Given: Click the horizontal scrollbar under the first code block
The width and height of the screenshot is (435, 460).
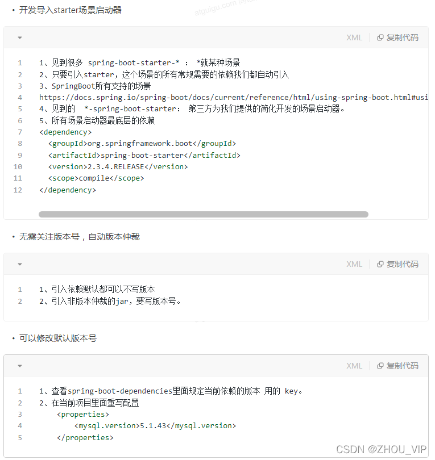Looking at the screenshot, I should pos(204,215).
